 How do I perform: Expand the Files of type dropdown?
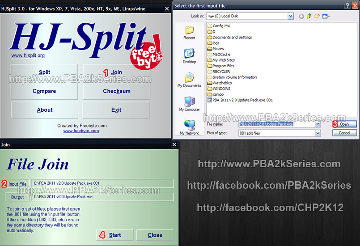click(x=318, y=133)
